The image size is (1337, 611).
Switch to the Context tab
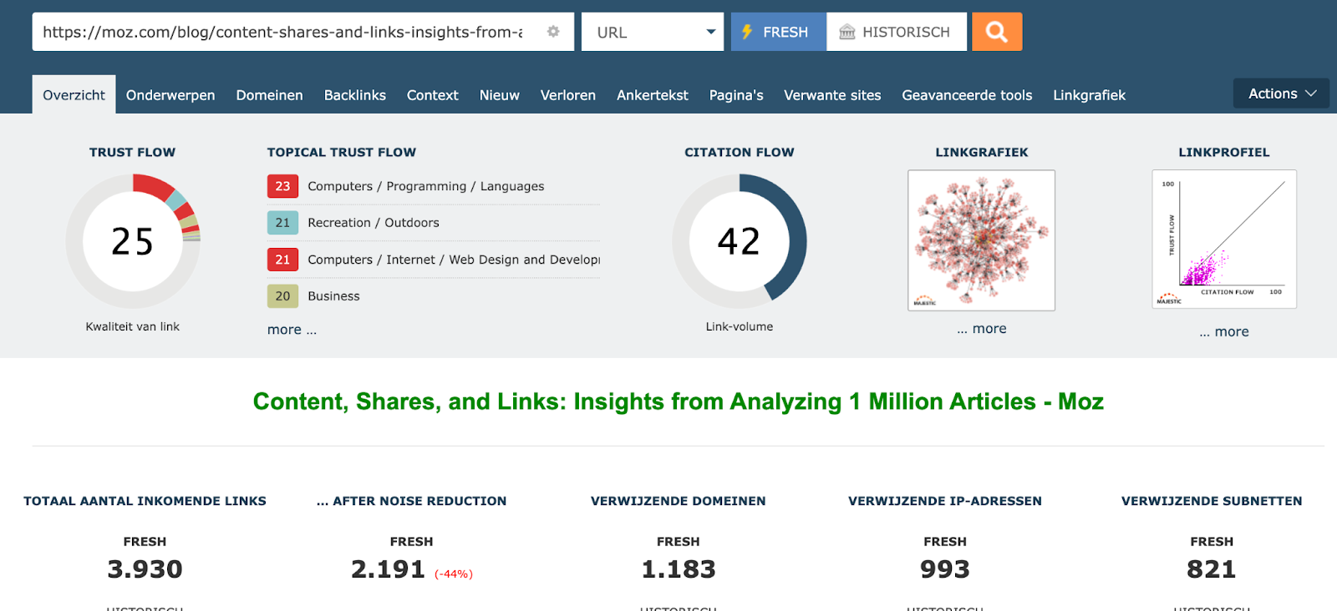(x=433, y=95)
